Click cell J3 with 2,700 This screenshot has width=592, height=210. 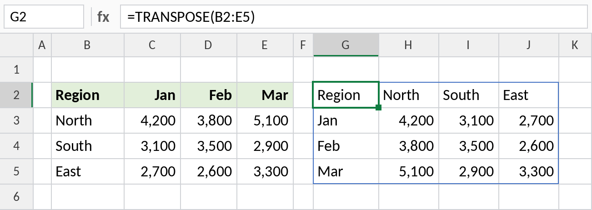[x=529, y=120]
